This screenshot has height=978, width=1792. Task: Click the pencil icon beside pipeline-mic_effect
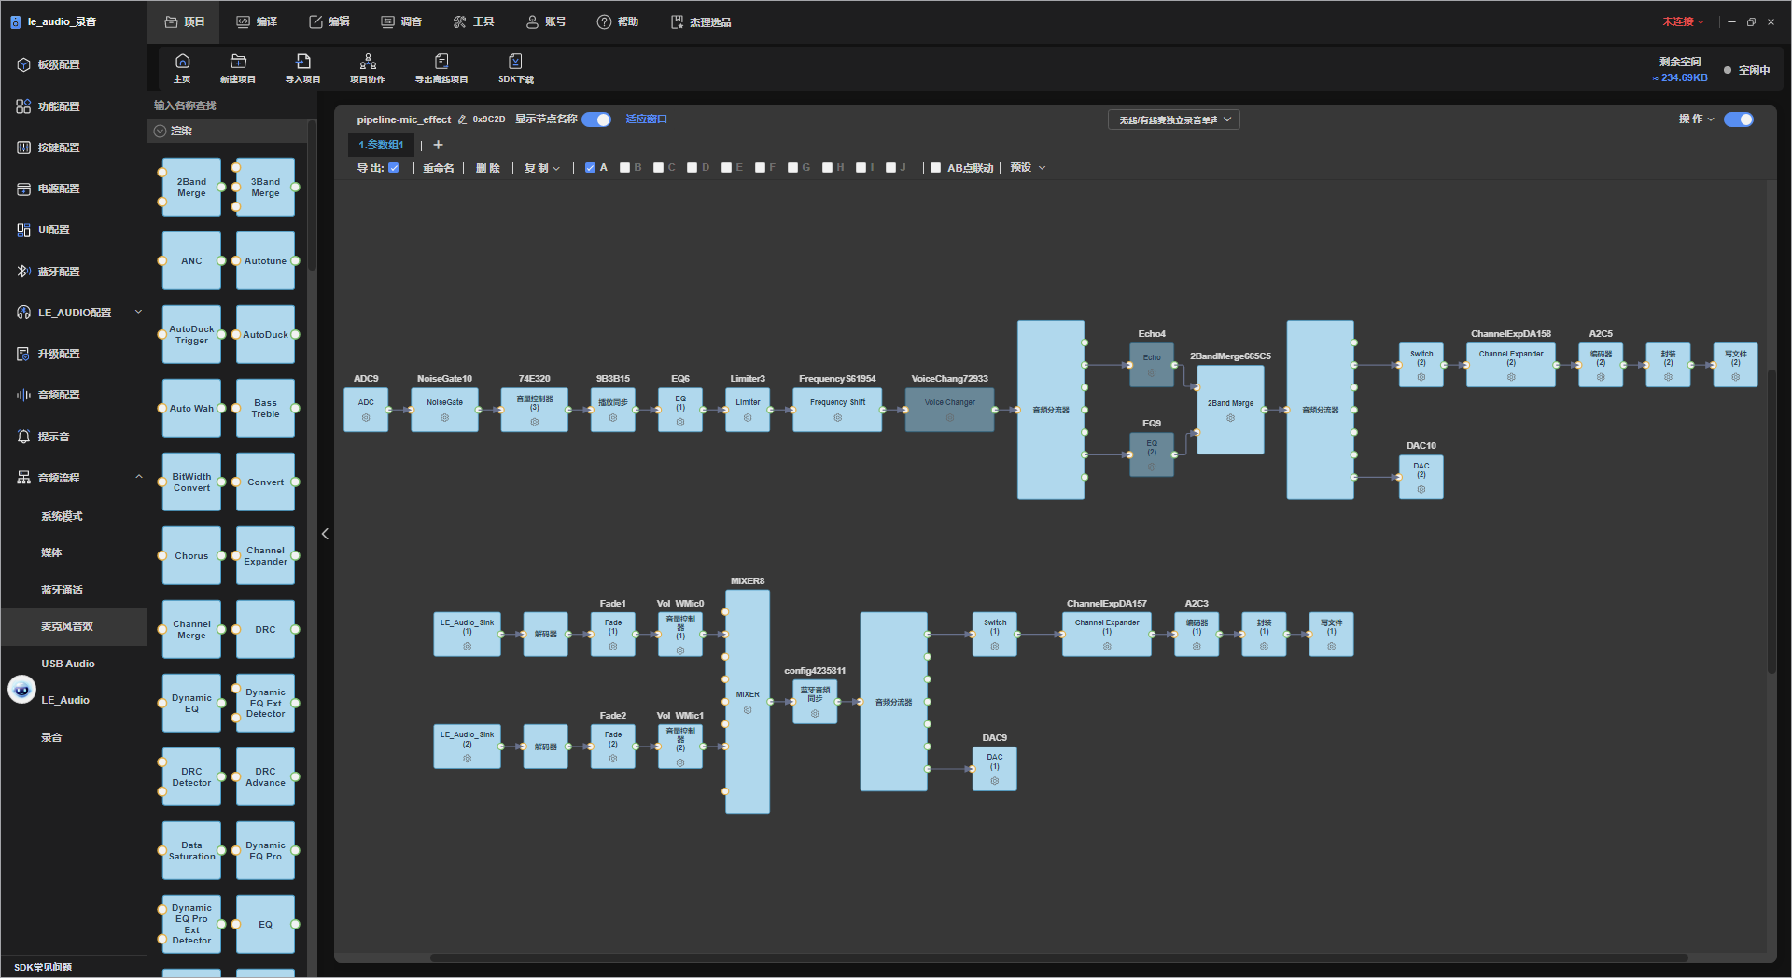click(x=462, y=119)
